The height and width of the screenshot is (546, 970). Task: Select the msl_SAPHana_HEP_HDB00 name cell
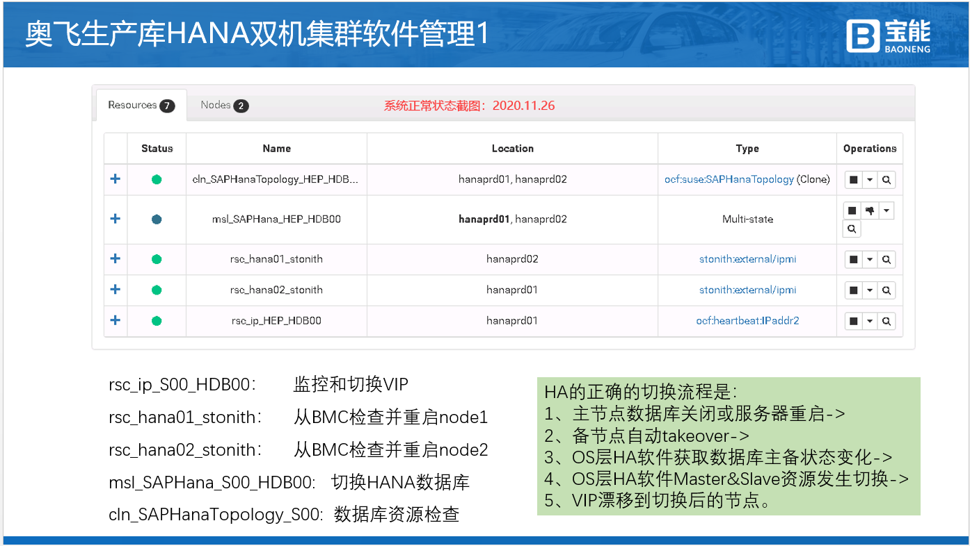coord(277,219)
